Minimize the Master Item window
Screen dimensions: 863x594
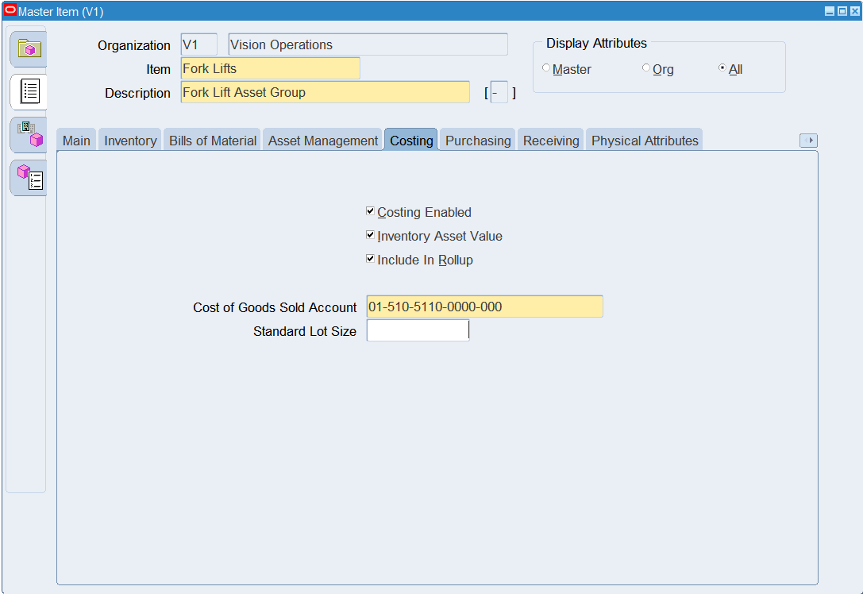coord(830,11)
